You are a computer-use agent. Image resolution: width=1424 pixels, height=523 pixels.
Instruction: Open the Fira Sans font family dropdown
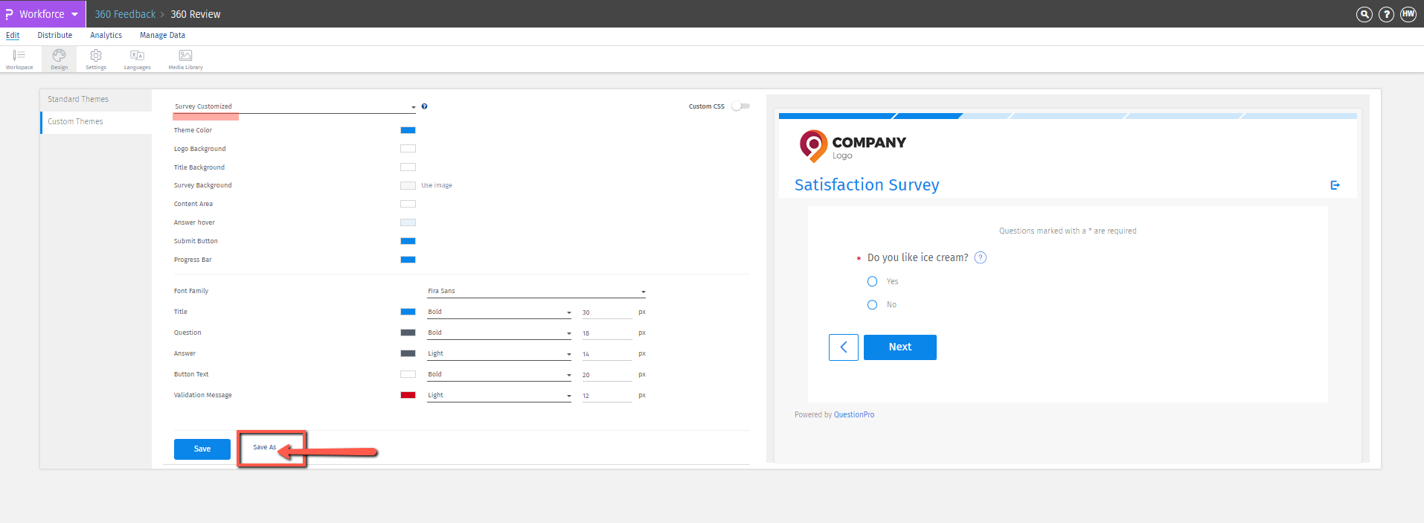[536, 291]
